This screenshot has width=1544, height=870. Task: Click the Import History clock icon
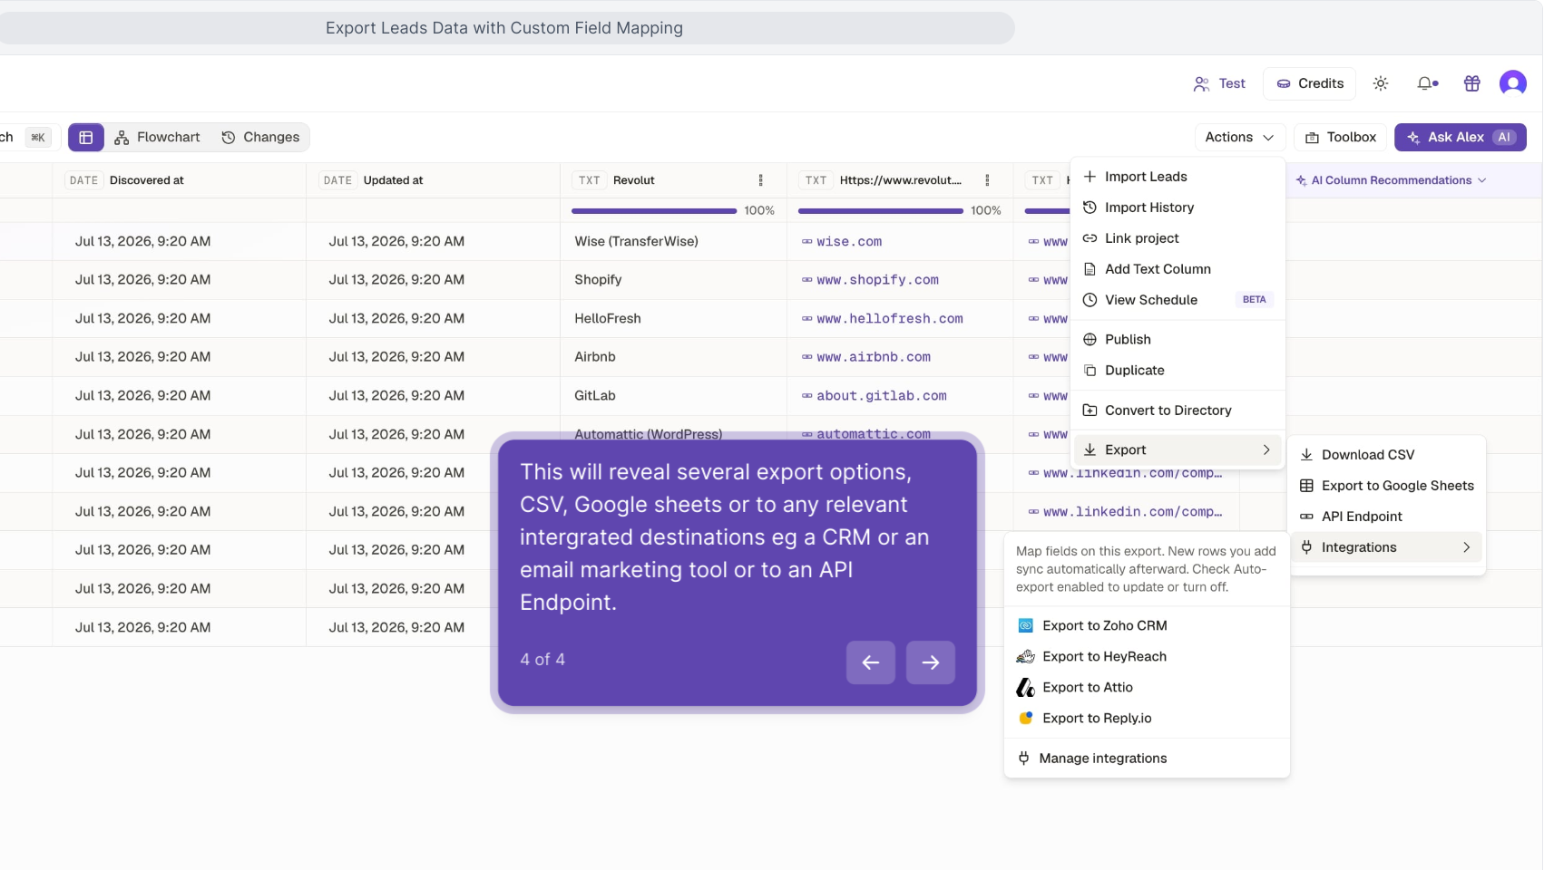coord(1090,208)
